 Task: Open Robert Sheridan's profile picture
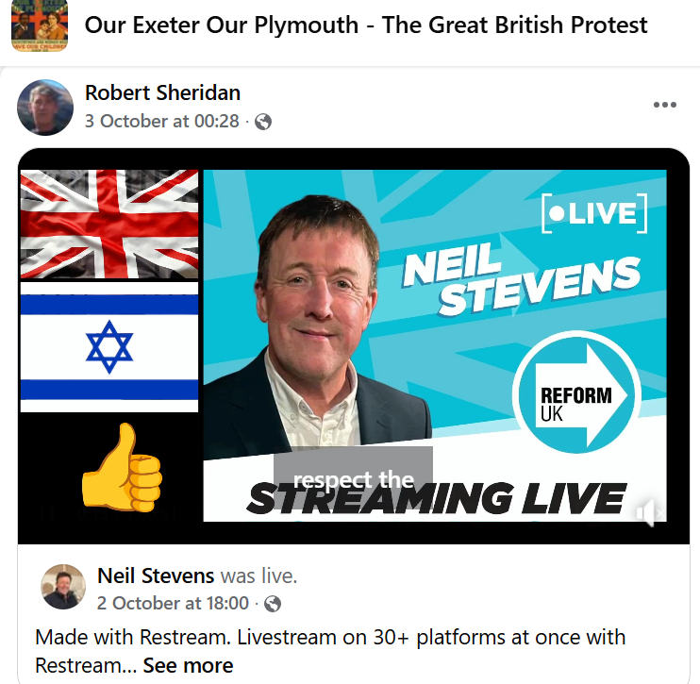pos(45,108)
